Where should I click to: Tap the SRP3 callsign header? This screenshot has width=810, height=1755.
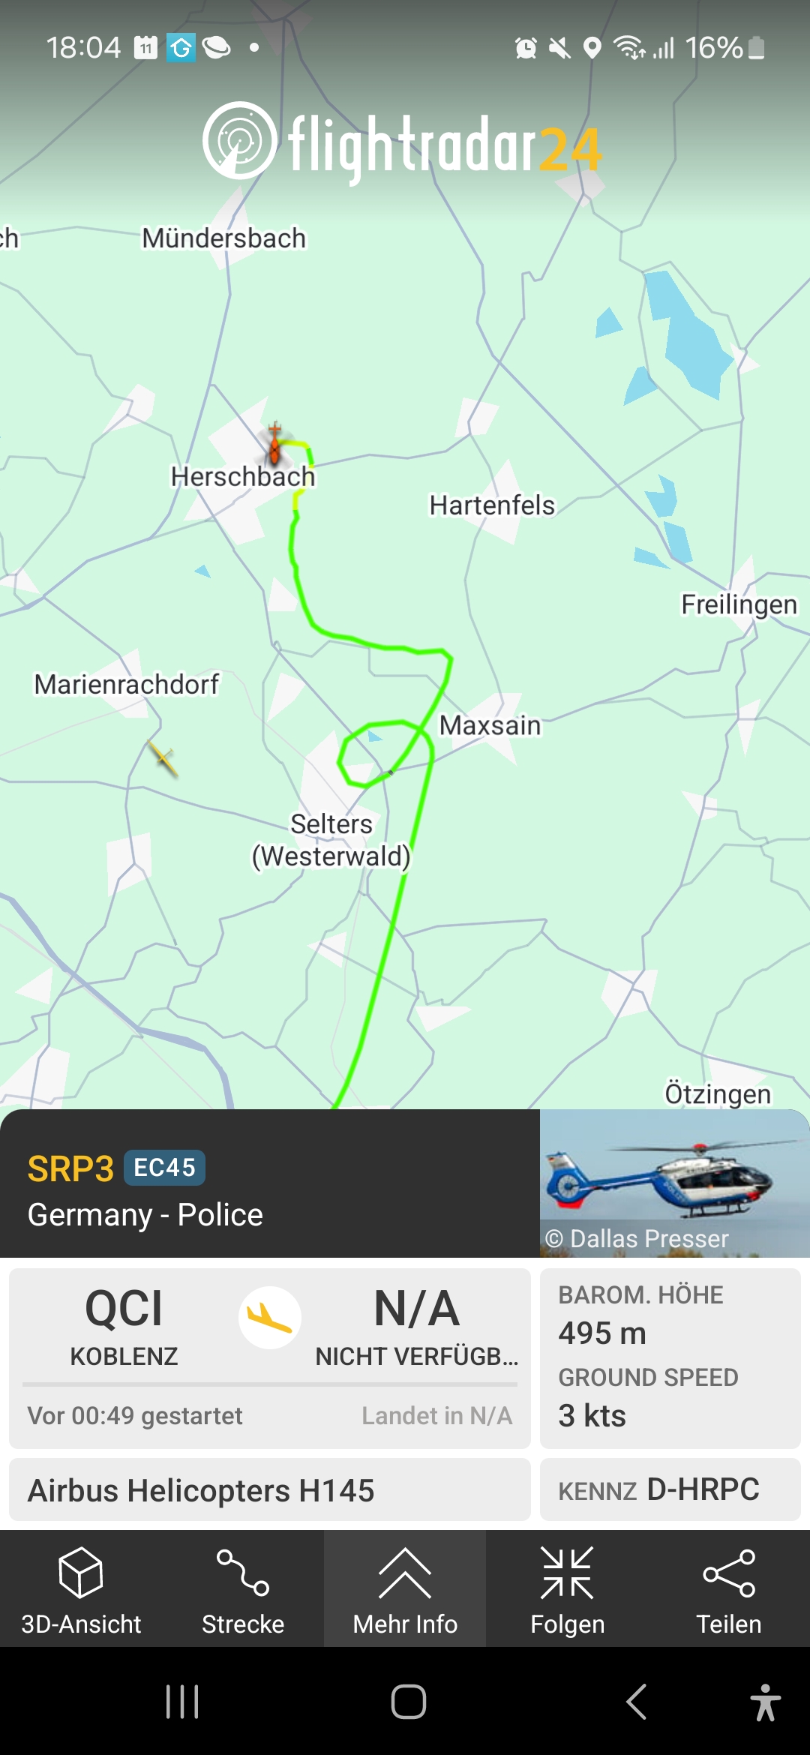[x=70, y=1168]
